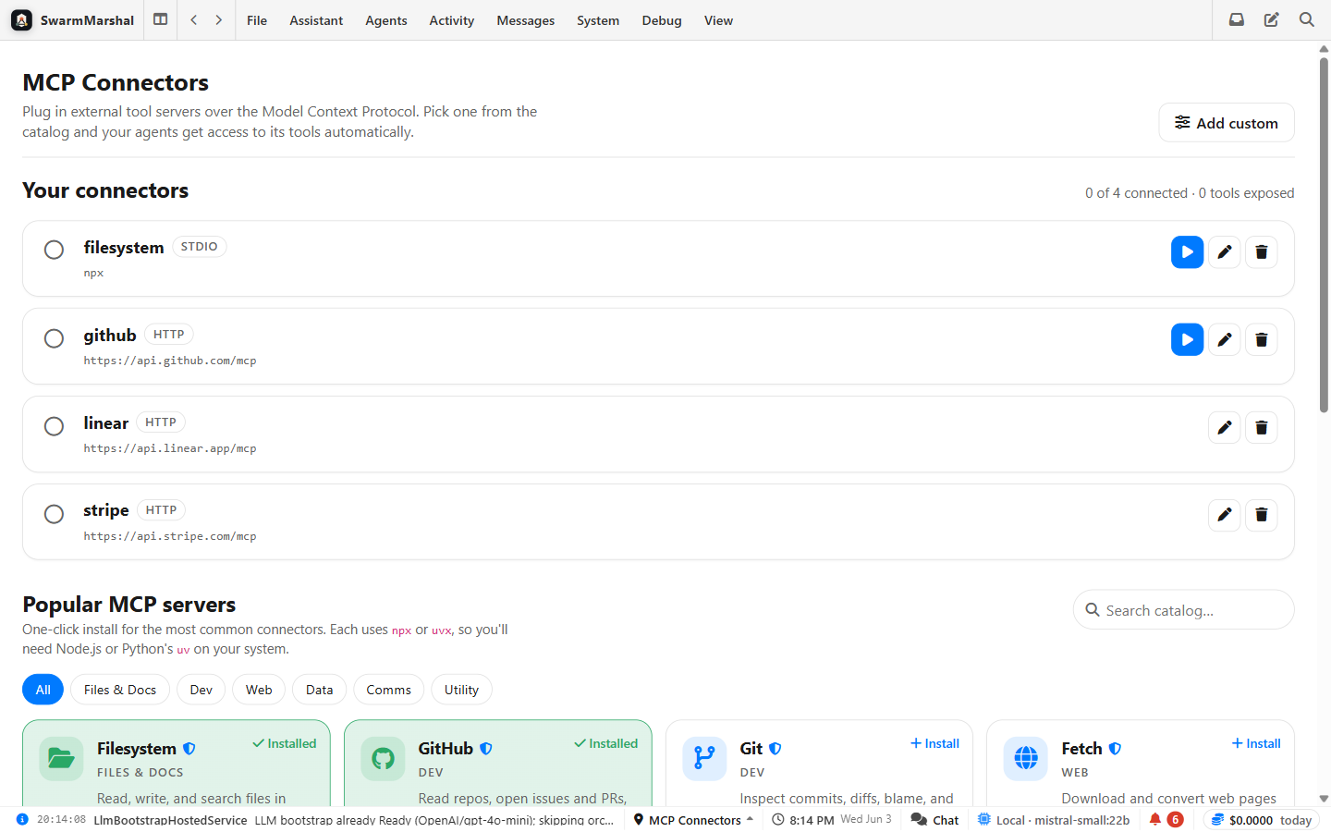Open the search magnifier icon in the top bar

click(1307, 19)
